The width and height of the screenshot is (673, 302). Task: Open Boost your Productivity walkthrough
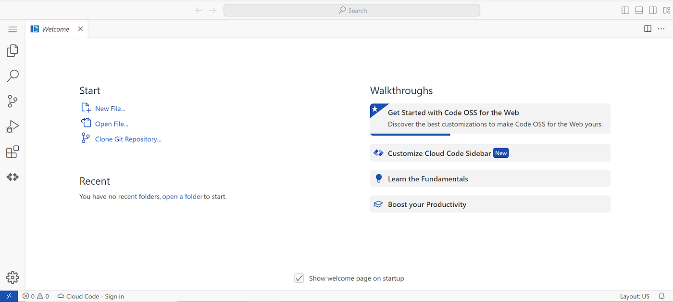[490, 204]
